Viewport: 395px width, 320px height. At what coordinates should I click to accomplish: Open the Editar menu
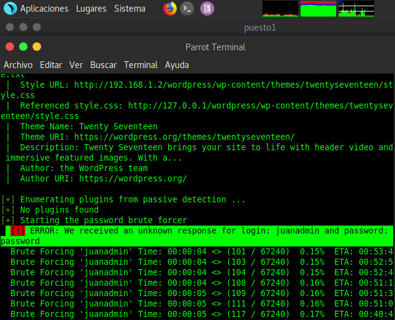click(x=51, y=65)
